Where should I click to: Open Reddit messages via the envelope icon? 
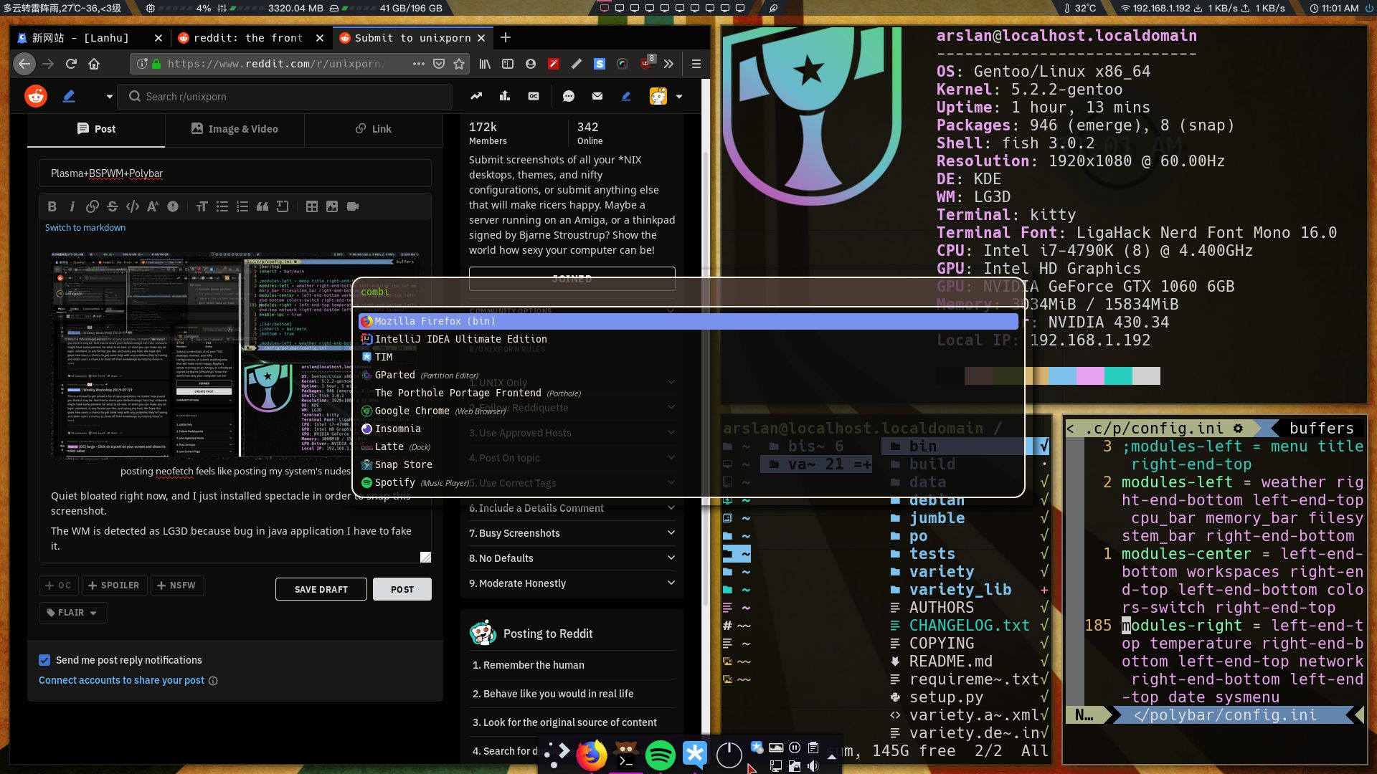(x=597, y=95)
